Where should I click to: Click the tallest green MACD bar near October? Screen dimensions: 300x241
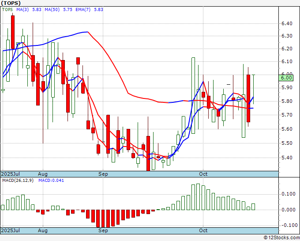pos(198,197)
